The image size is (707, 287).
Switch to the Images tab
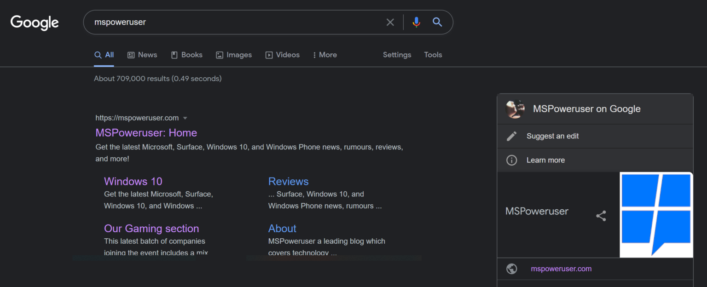point(234,55)
